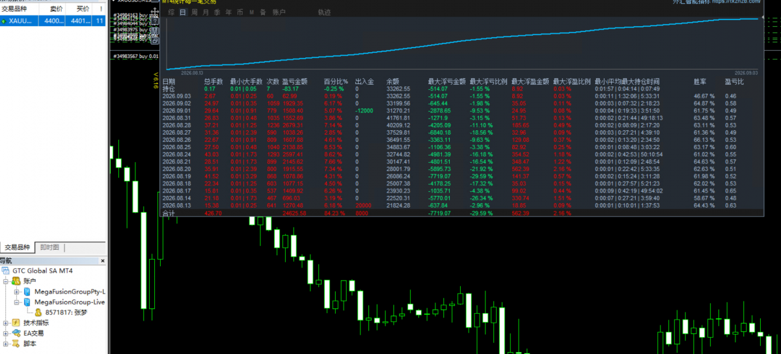This screenshot has height=354, width=781.
Task: Click the 总手数 total lots column header
Action: click(213, 81)
